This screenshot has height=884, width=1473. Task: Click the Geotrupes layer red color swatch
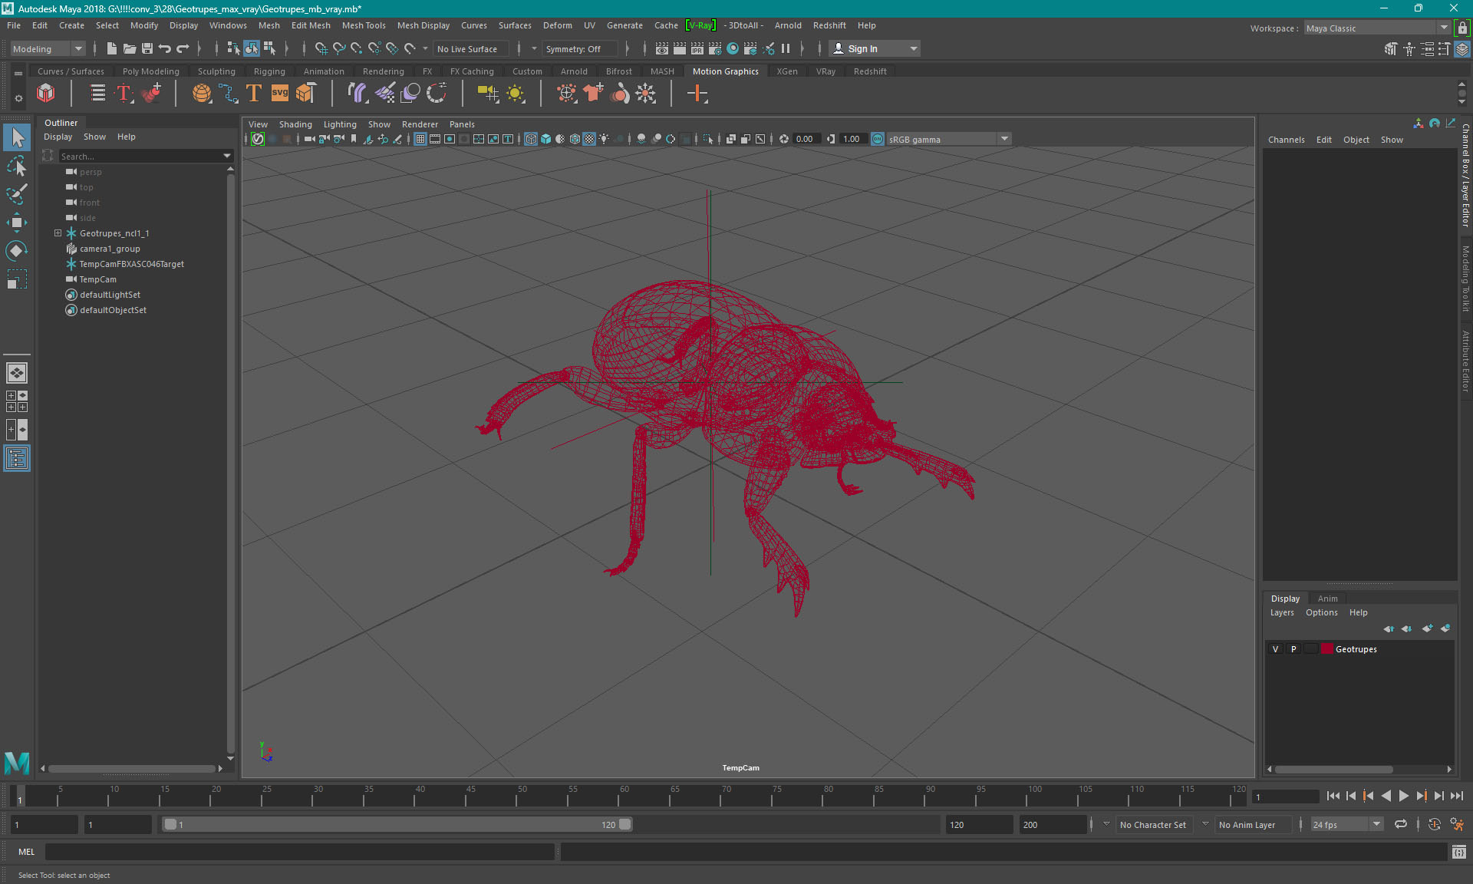click(1326, 649)
